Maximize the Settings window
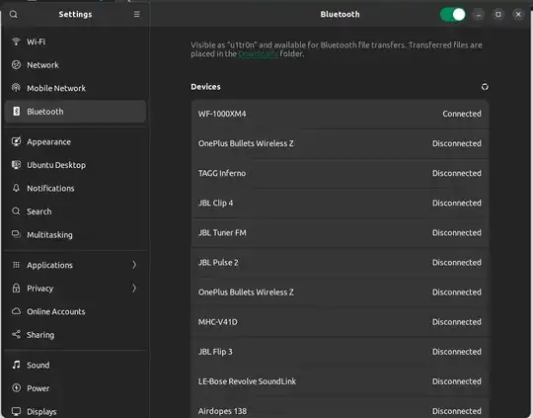 498,14
